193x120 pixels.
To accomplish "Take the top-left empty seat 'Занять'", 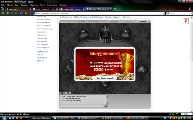I will 83,33.
